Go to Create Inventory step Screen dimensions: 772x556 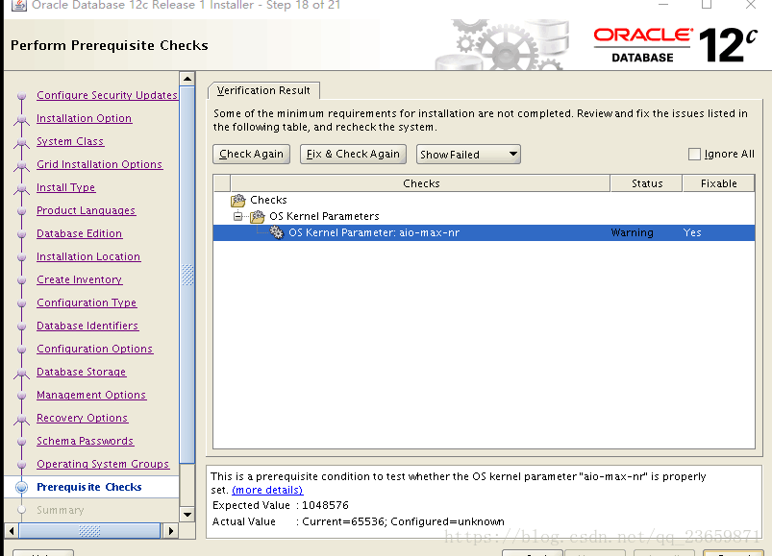[79, 279]
